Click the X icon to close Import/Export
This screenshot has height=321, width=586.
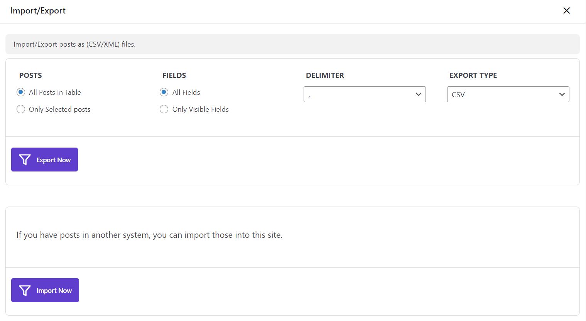pos(566,10)
